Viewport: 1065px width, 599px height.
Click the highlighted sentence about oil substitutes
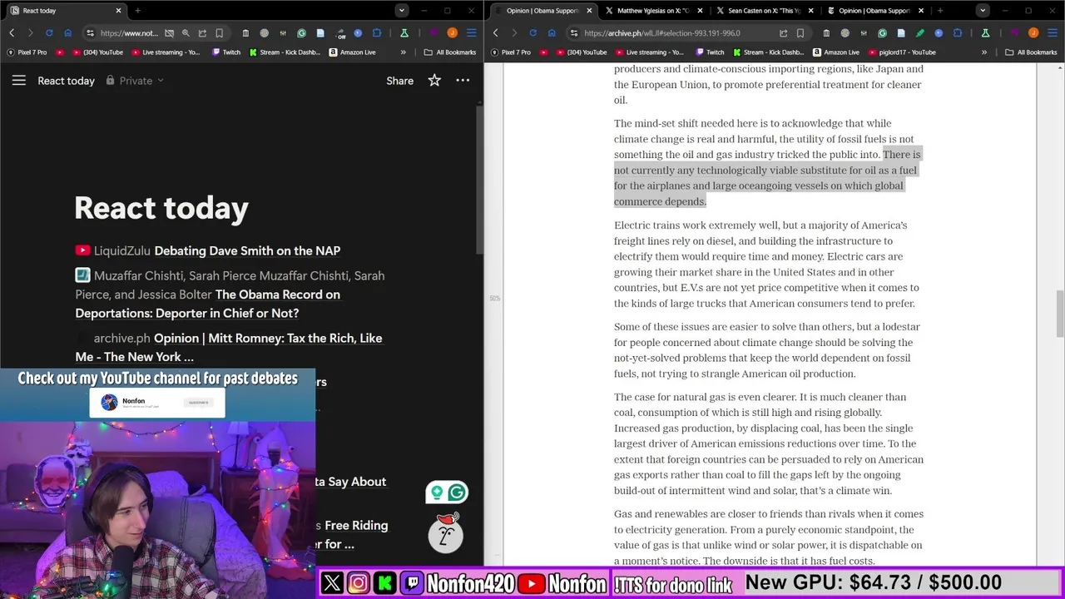coord(767,178)
